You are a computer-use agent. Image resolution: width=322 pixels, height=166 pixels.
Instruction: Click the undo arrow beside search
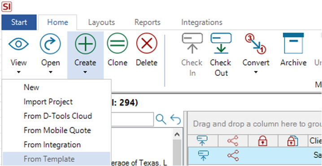pyautogui.click(x=176, y=119)
